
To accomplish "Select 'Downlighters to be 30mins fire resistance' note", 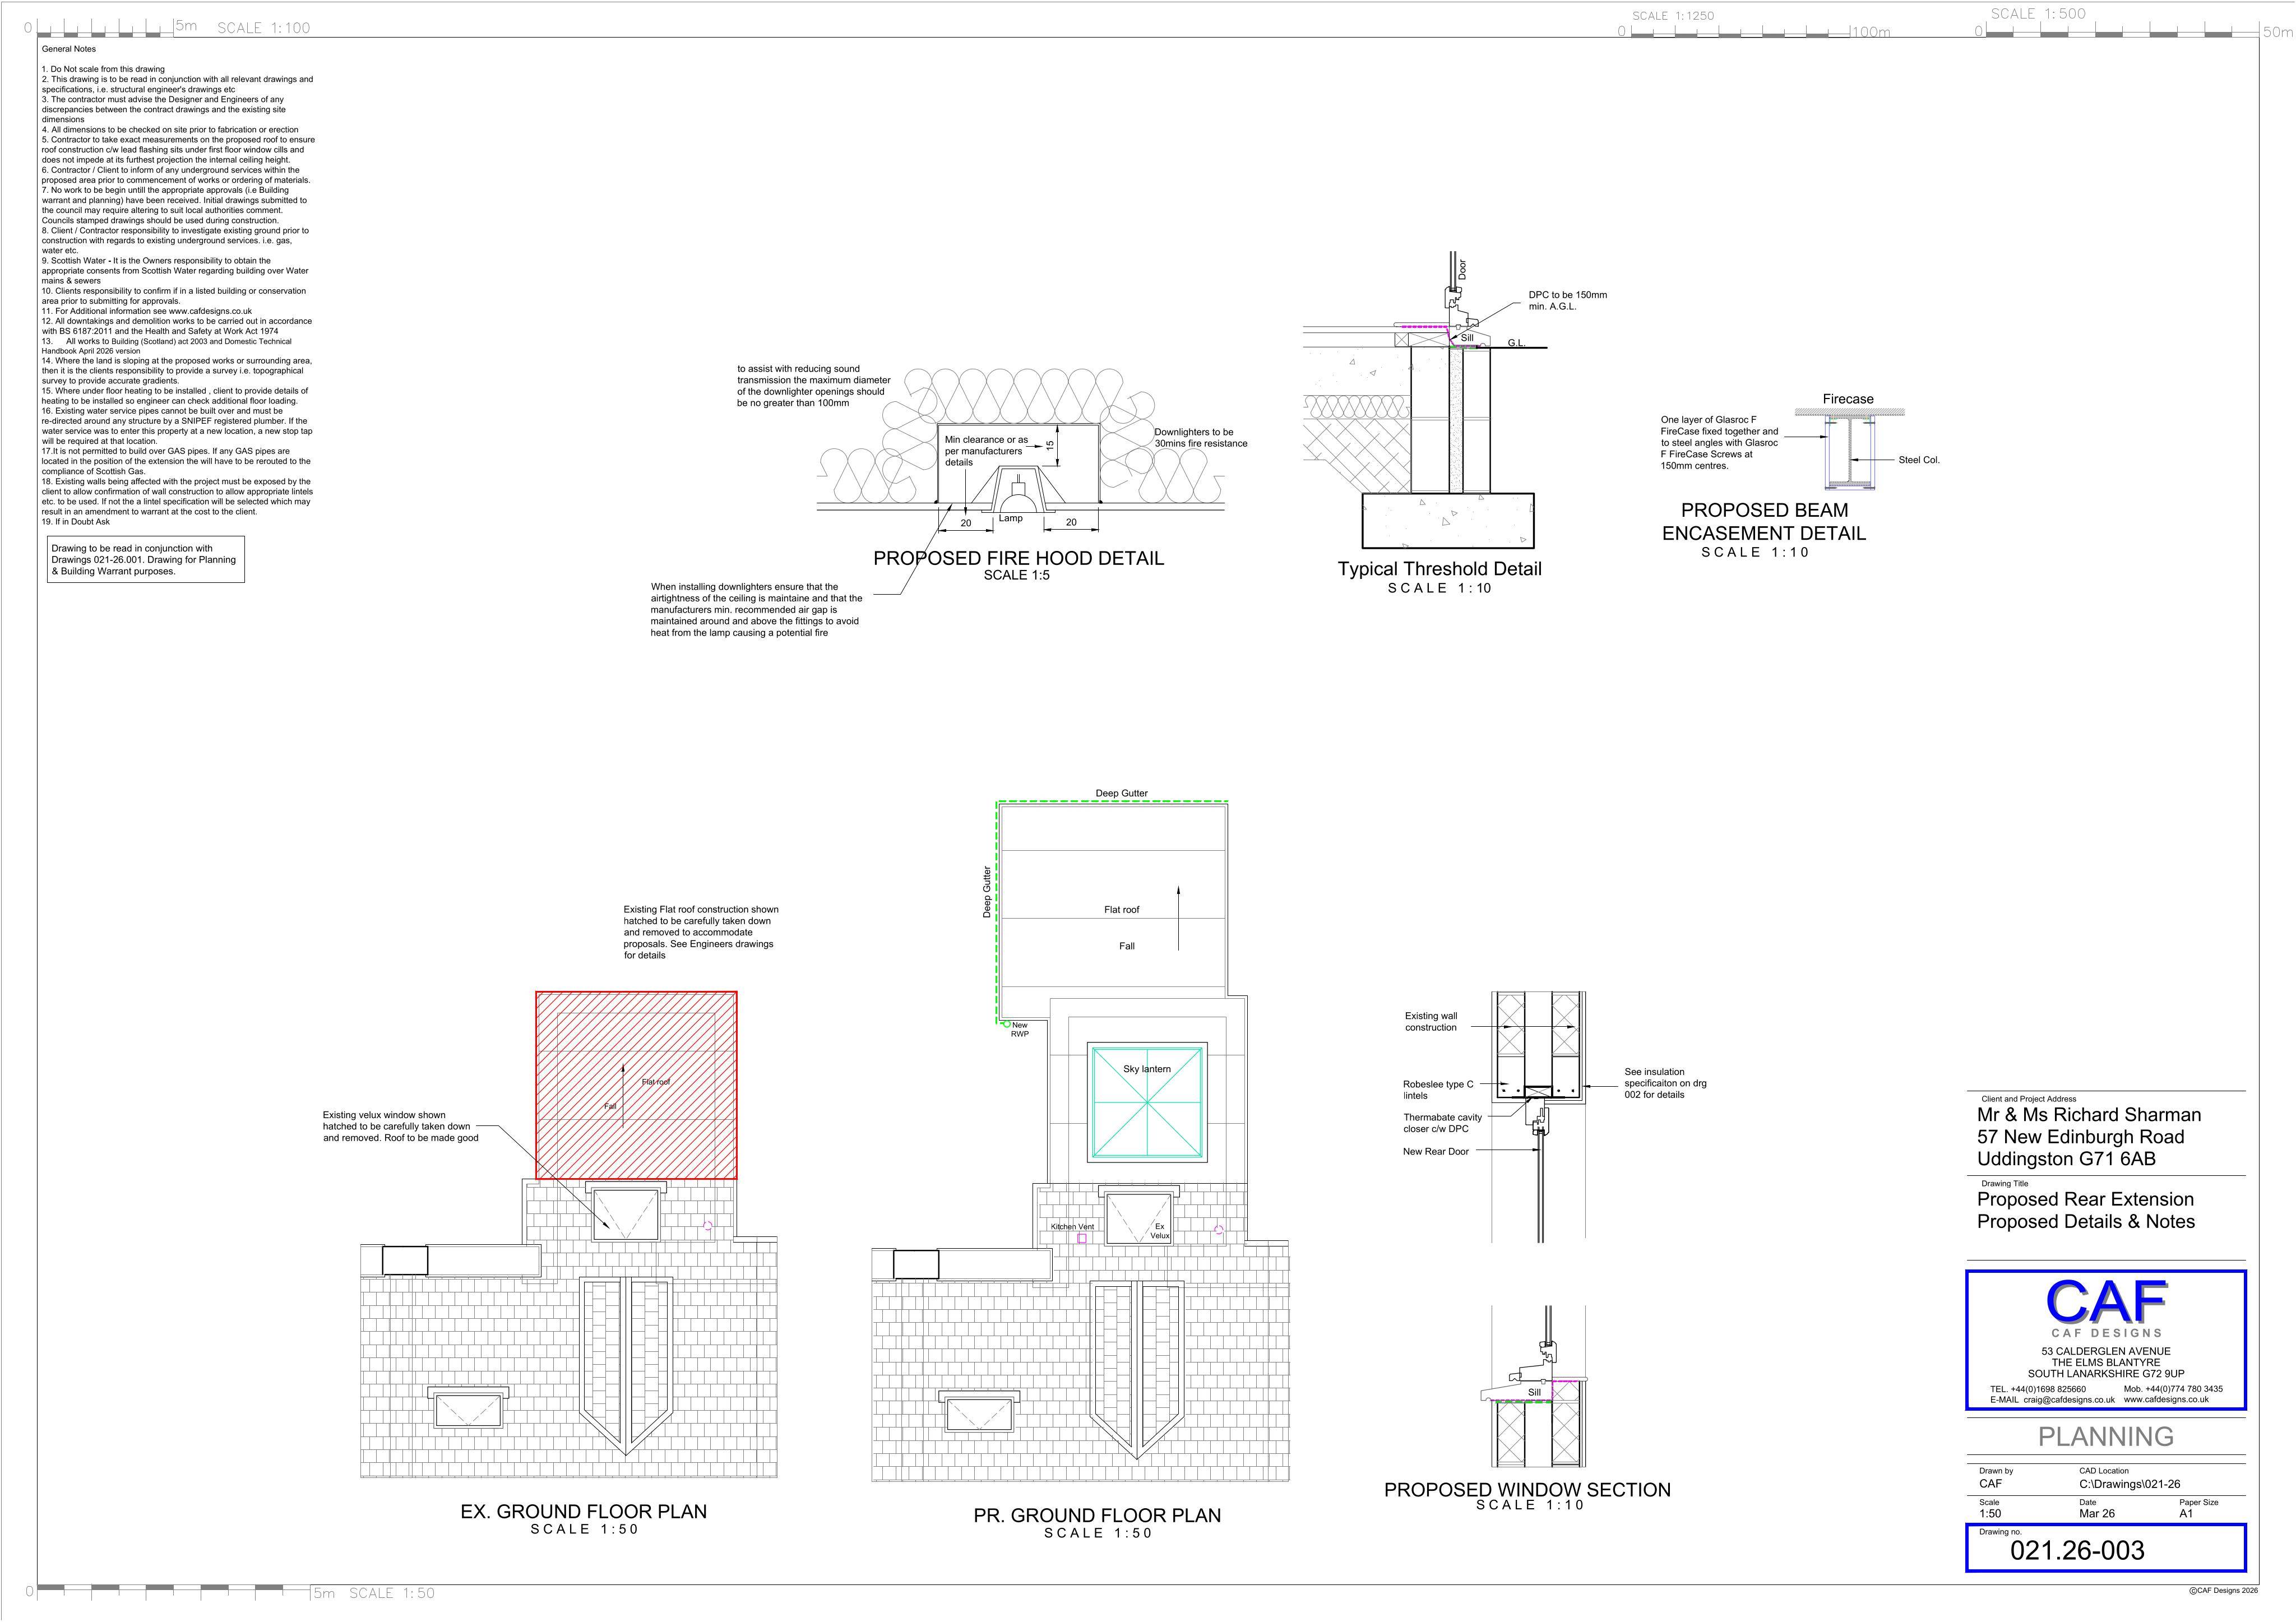I will pos(1201,438).
